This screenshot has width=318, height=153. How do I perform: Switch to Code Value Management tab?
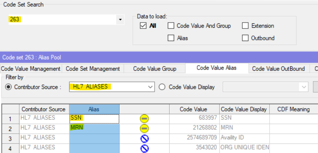(x=31, y=69)
